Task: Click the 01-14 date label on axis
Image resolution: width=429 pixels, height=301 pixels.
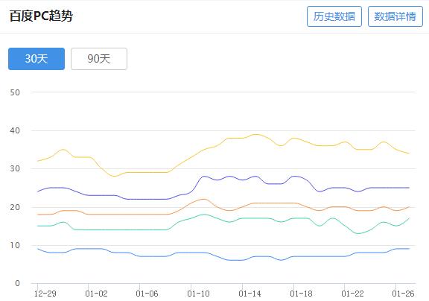Action: click(250, 294)
